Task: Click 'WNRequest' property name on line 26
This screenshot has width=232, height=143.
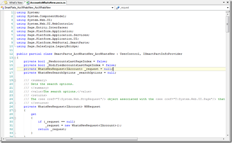Action: [92, 107]
